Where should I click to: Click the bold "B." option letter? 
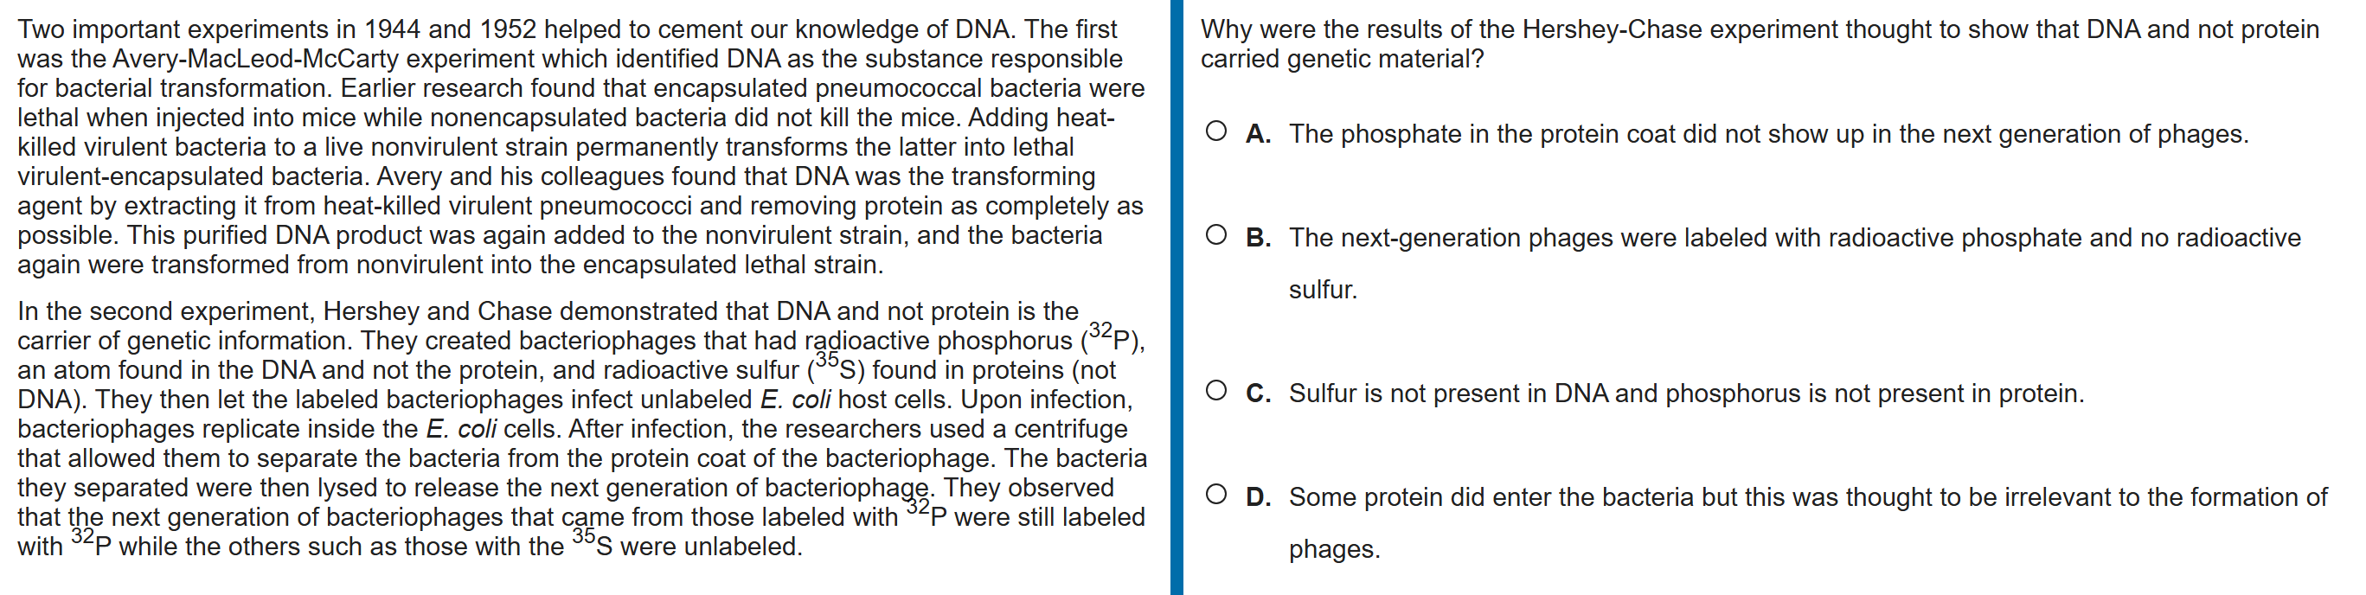pyautogui.click(x=1259, y=238)
